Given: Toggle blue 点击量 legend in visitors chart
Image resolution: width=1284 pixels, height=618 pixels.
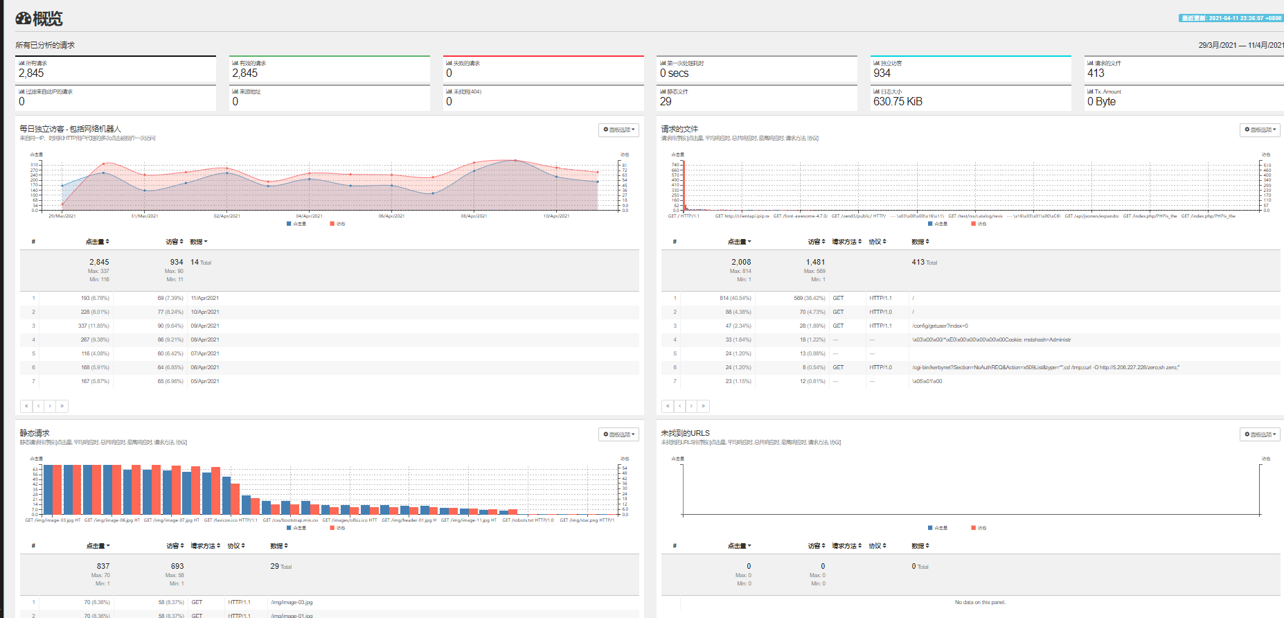Looking at the screenshot, I should (x=296, y=224).
